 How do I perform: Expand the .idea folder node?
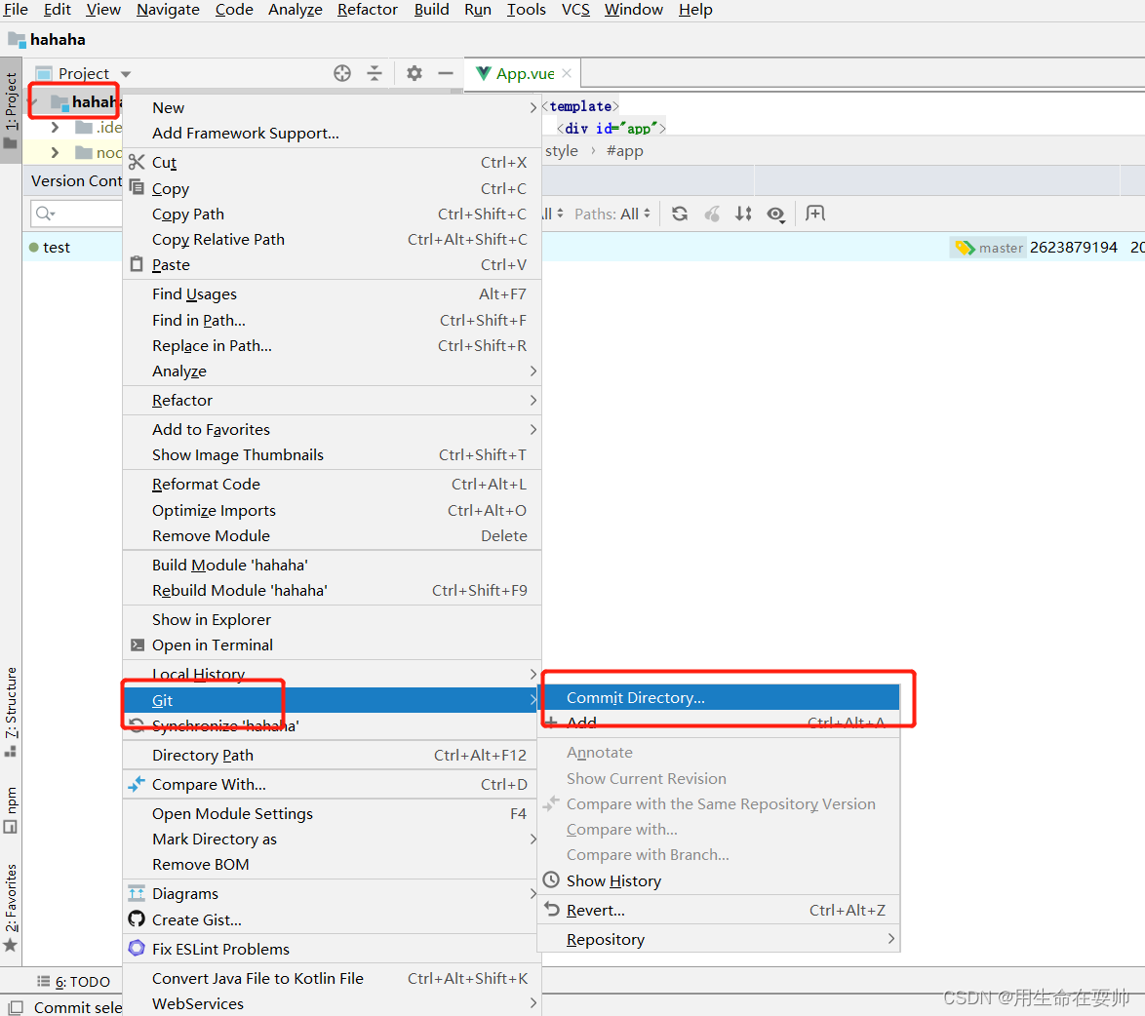point(55,128)
